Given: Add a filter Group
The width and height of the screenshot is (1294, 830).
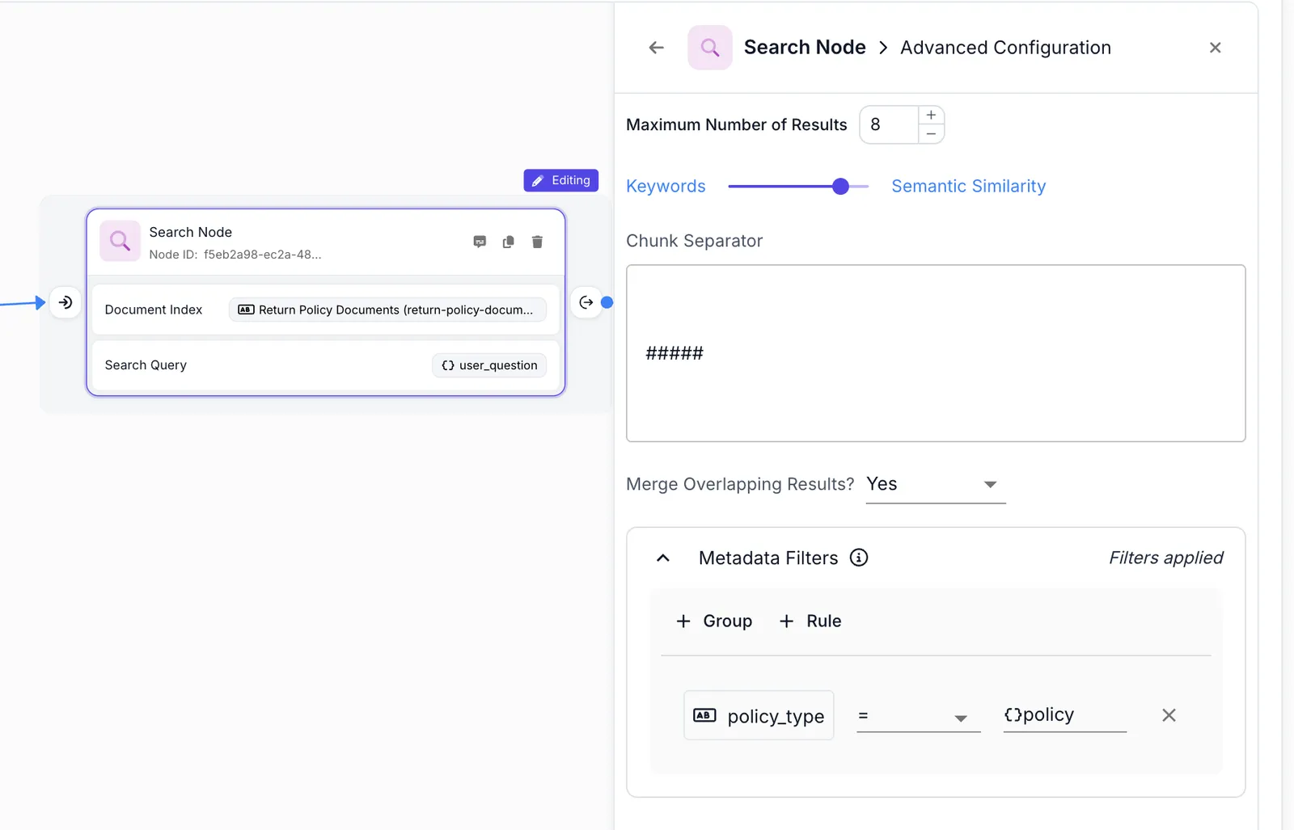Looking at the screenshot, I should (x=714, y=621).
